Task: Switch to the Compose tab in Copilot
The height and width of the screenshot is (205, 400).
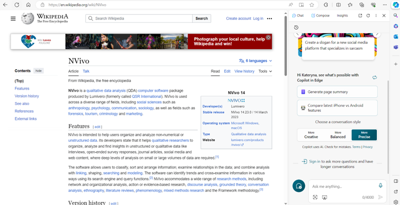Action: [x=319, y=15]
